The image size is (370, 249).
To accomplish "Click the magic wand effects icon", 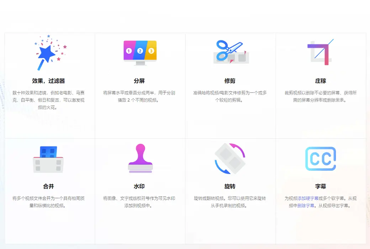I will tap(51, 52).
